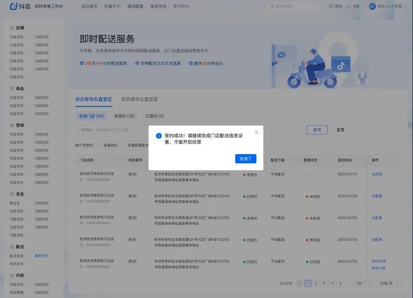This screenshot has height=298, width=413.
Task: Collapse the 资金 sidebar group
Action: coord(56,194)
